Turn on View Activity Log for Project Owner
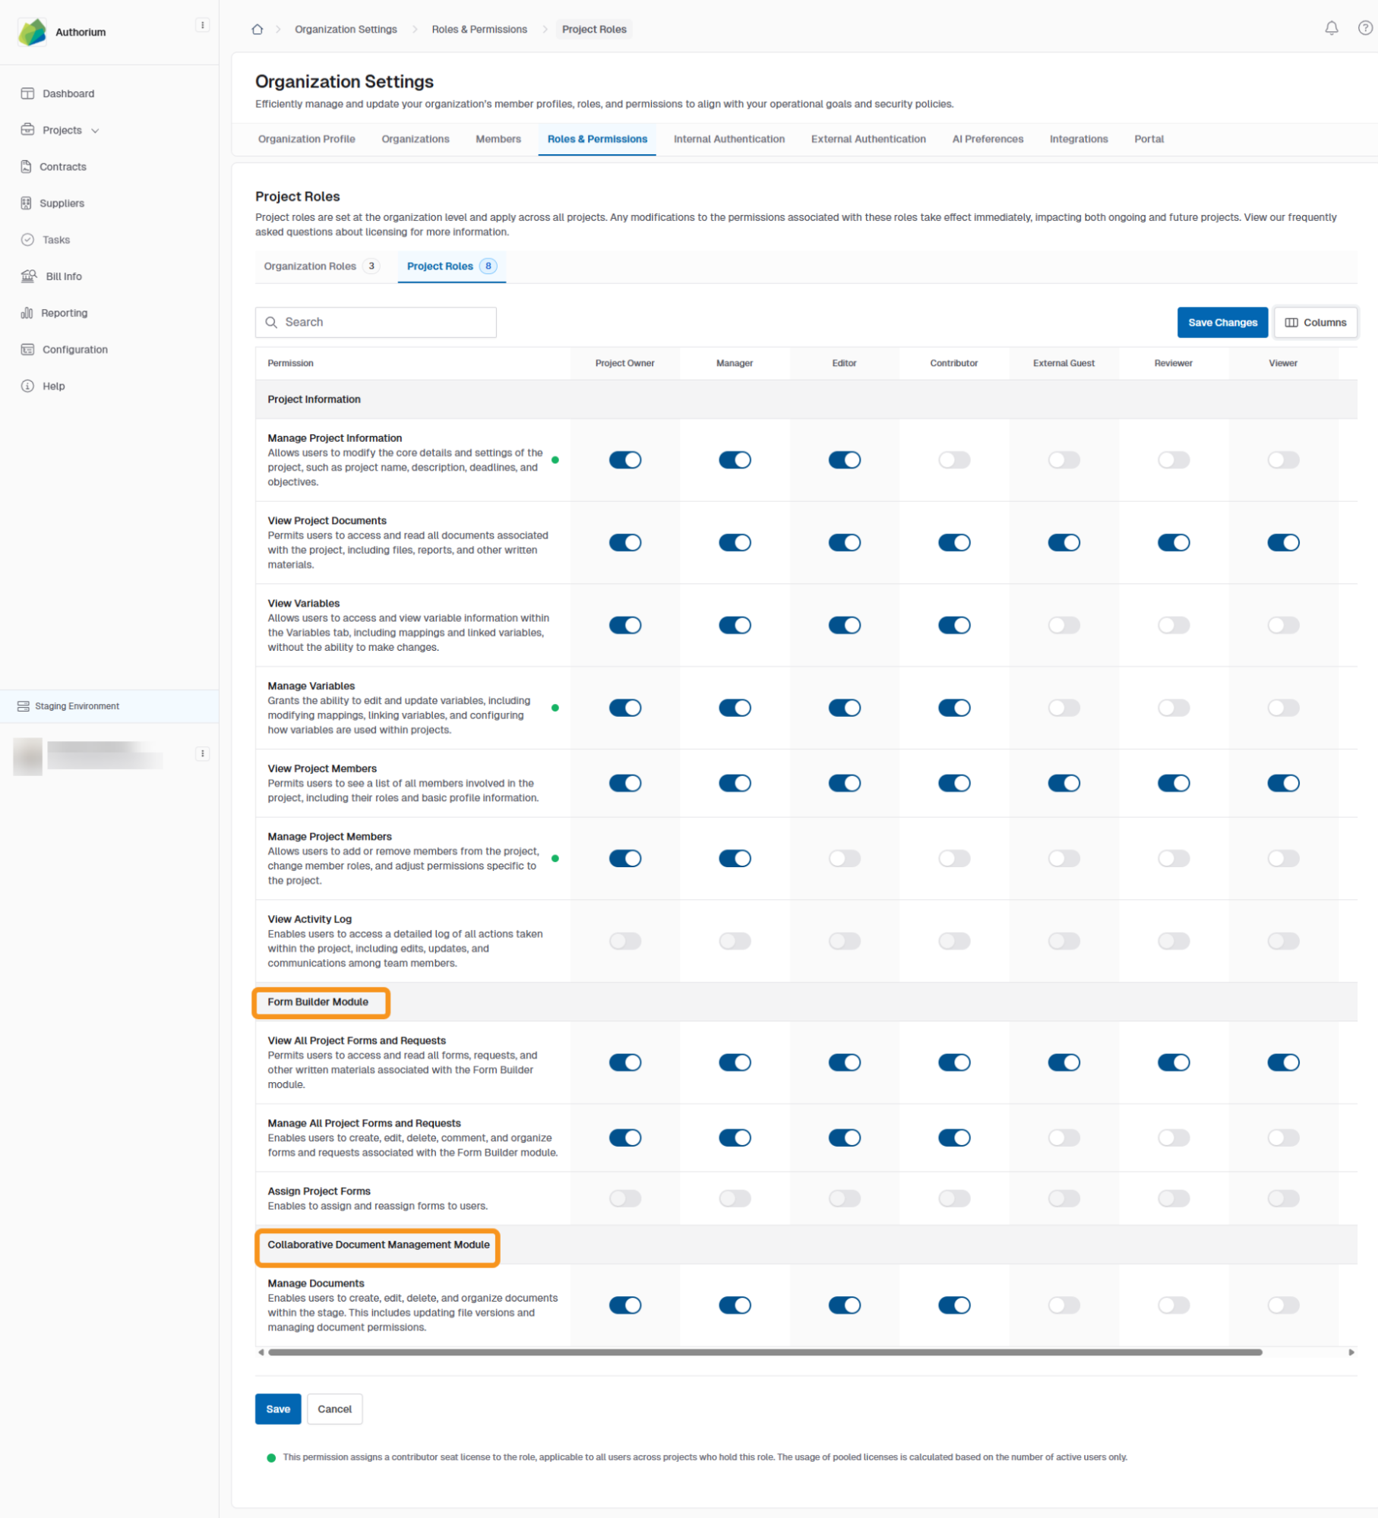 click(x=624, y=942)
